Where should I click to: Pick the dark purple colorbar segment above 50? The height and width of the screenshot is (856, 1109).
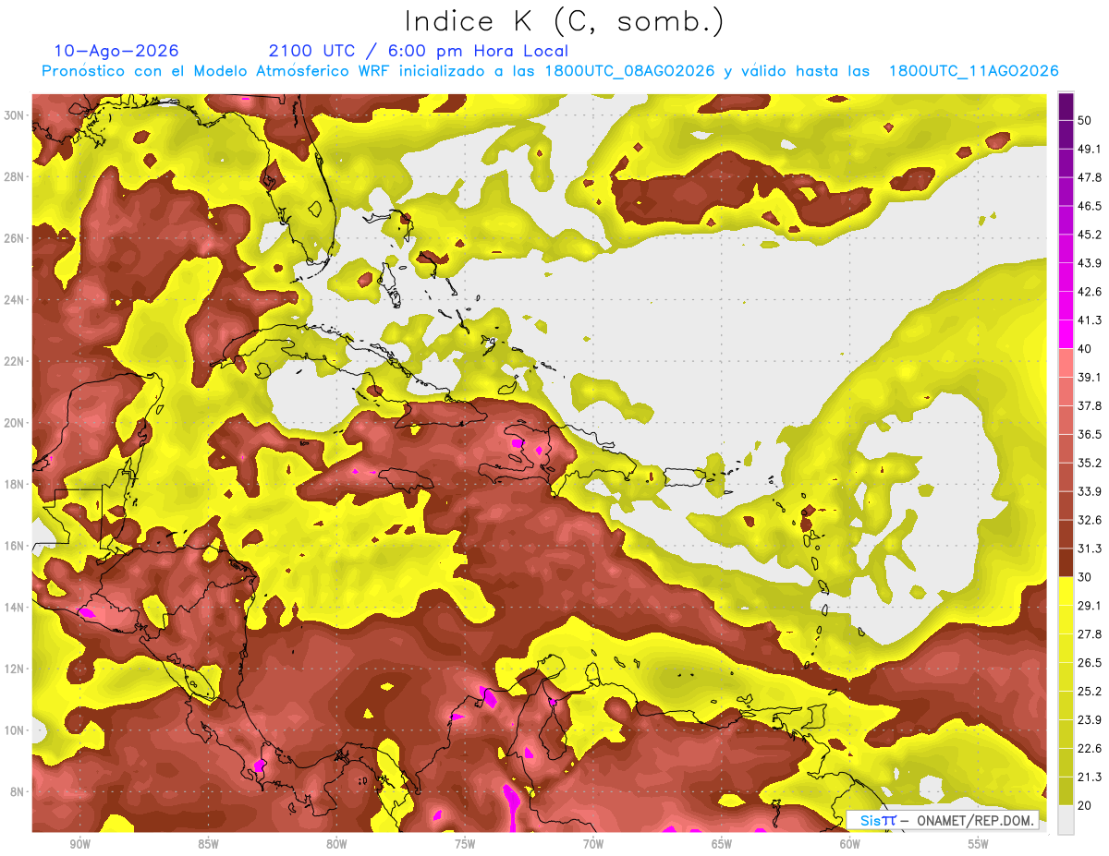pos(1066,106)
